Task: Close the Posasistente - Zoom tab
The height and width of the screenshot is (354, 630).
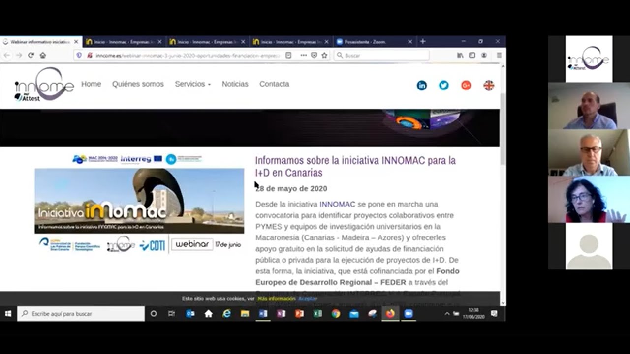Action: tap(409, 42)
